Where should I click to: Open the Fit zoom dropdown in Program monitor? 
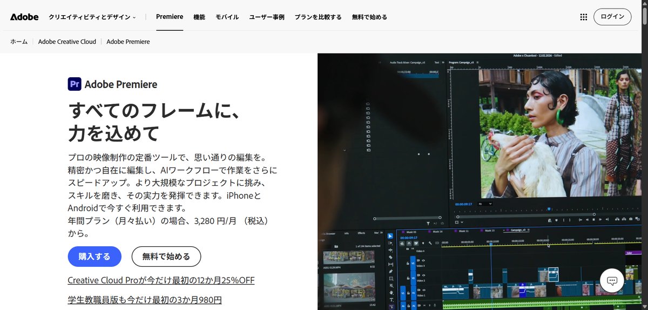pos(485,204)
